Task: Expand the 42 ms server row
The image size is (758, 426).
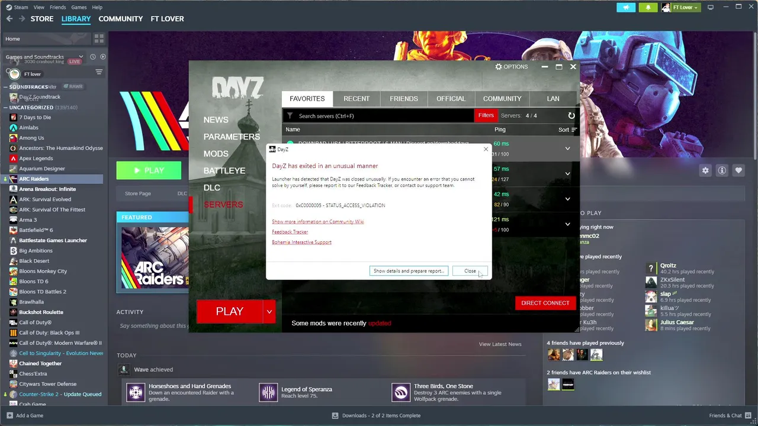Action: [x=567, y=199]
